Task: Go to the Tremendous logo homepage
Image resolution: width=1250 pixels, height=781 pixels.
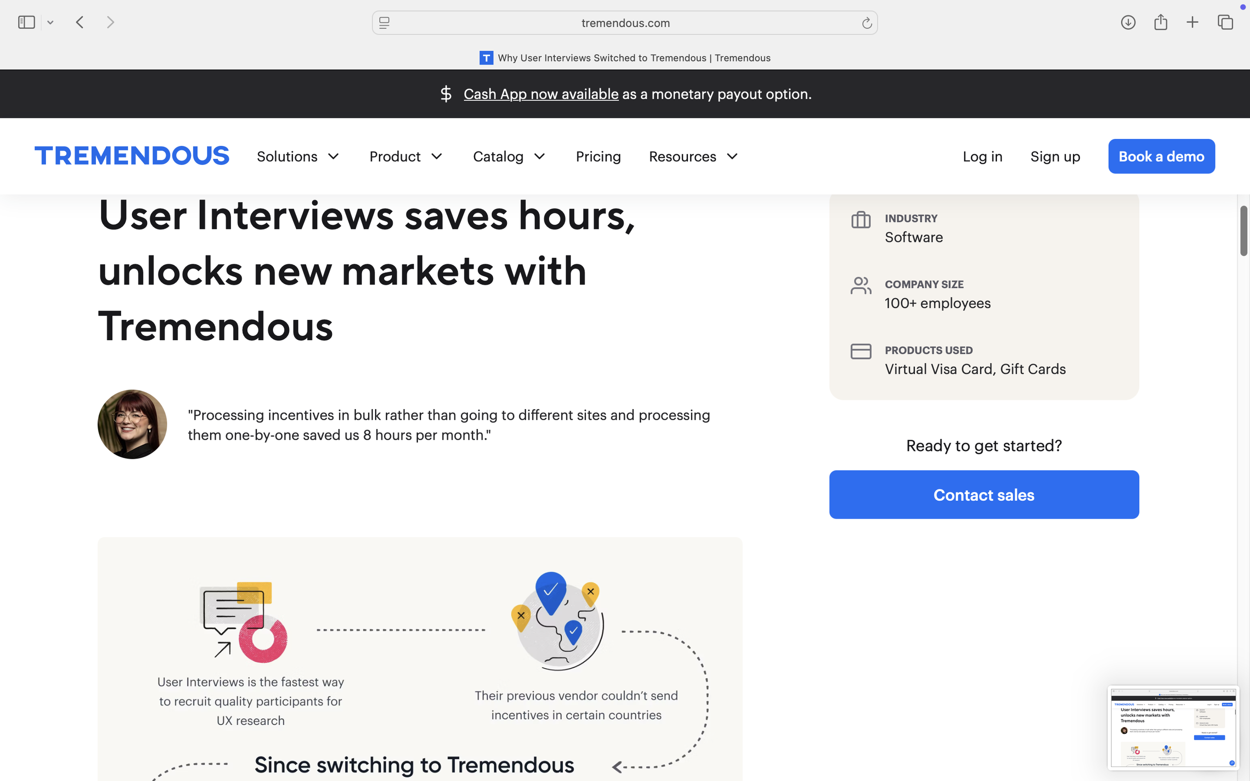Action: click(132, 156)
